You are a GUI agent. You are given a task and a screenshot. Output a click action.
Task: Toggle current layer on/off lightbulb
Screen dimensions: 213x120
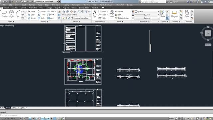click(x=64, y=18)
